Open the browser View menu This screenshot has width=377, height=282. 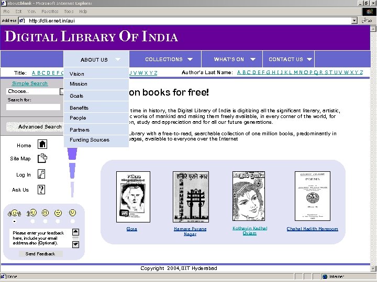(31, 11)
